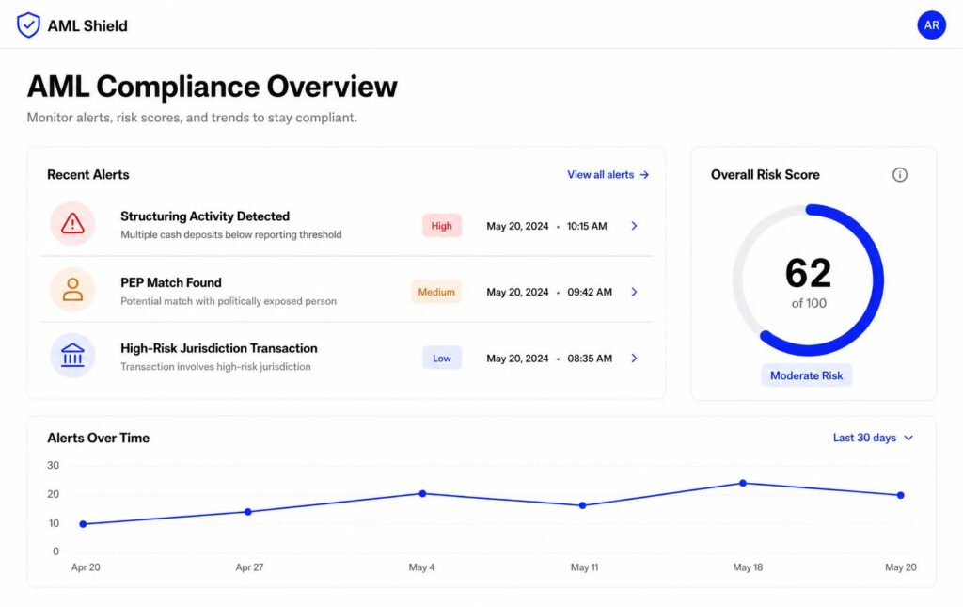The image size is (963, 607).
Task: Click the Medium severity badge
Action: tap(436, 292)
